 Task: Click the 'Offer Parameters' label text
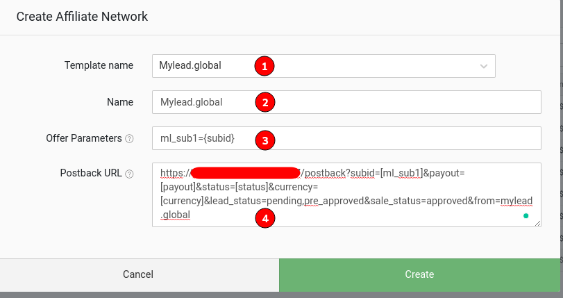(84, 138)
